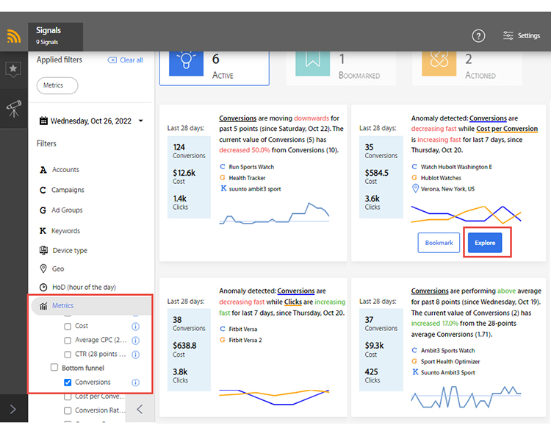551x434 pixels.
Task: Enable the Cost per Conversion checkbox
Action: point(68,396)
